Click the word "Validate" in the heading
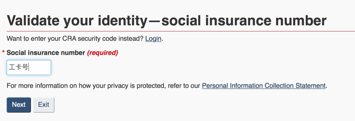 (x=33, y=21)
